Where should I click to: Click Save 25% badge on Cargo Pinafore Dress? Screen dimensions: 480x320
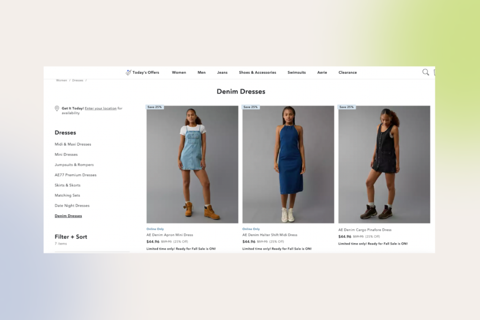pos(346,107)
